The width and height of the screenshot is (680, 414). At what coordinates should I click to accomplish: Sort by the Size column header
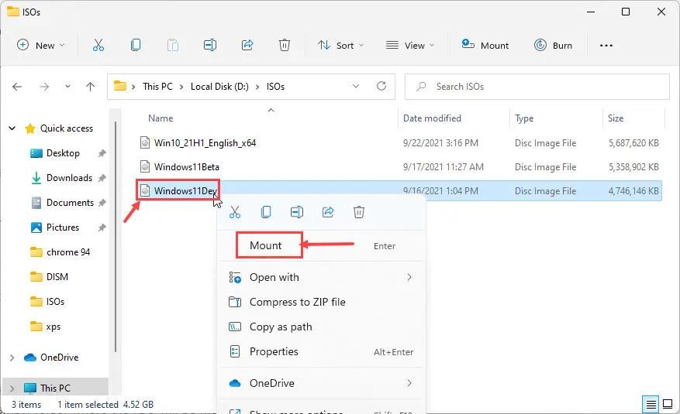coord(616,118)
